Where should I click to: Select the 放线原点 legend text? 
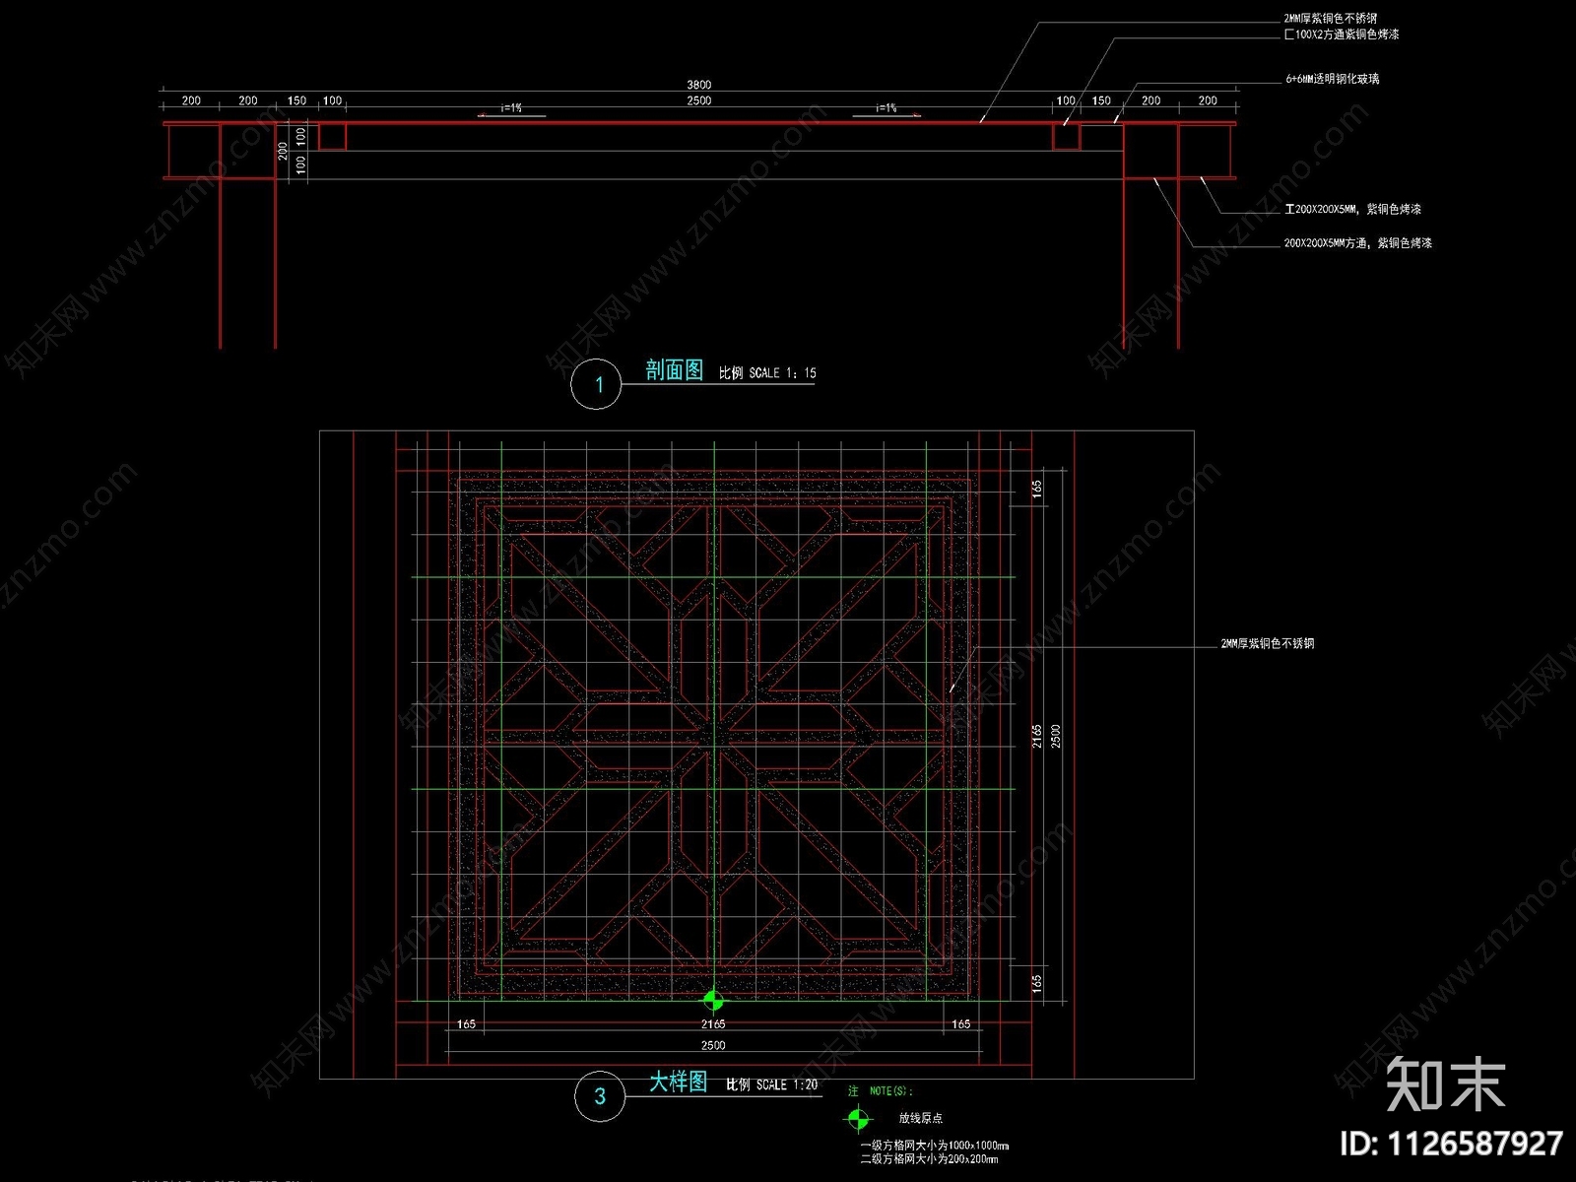tap(921, 1118)
